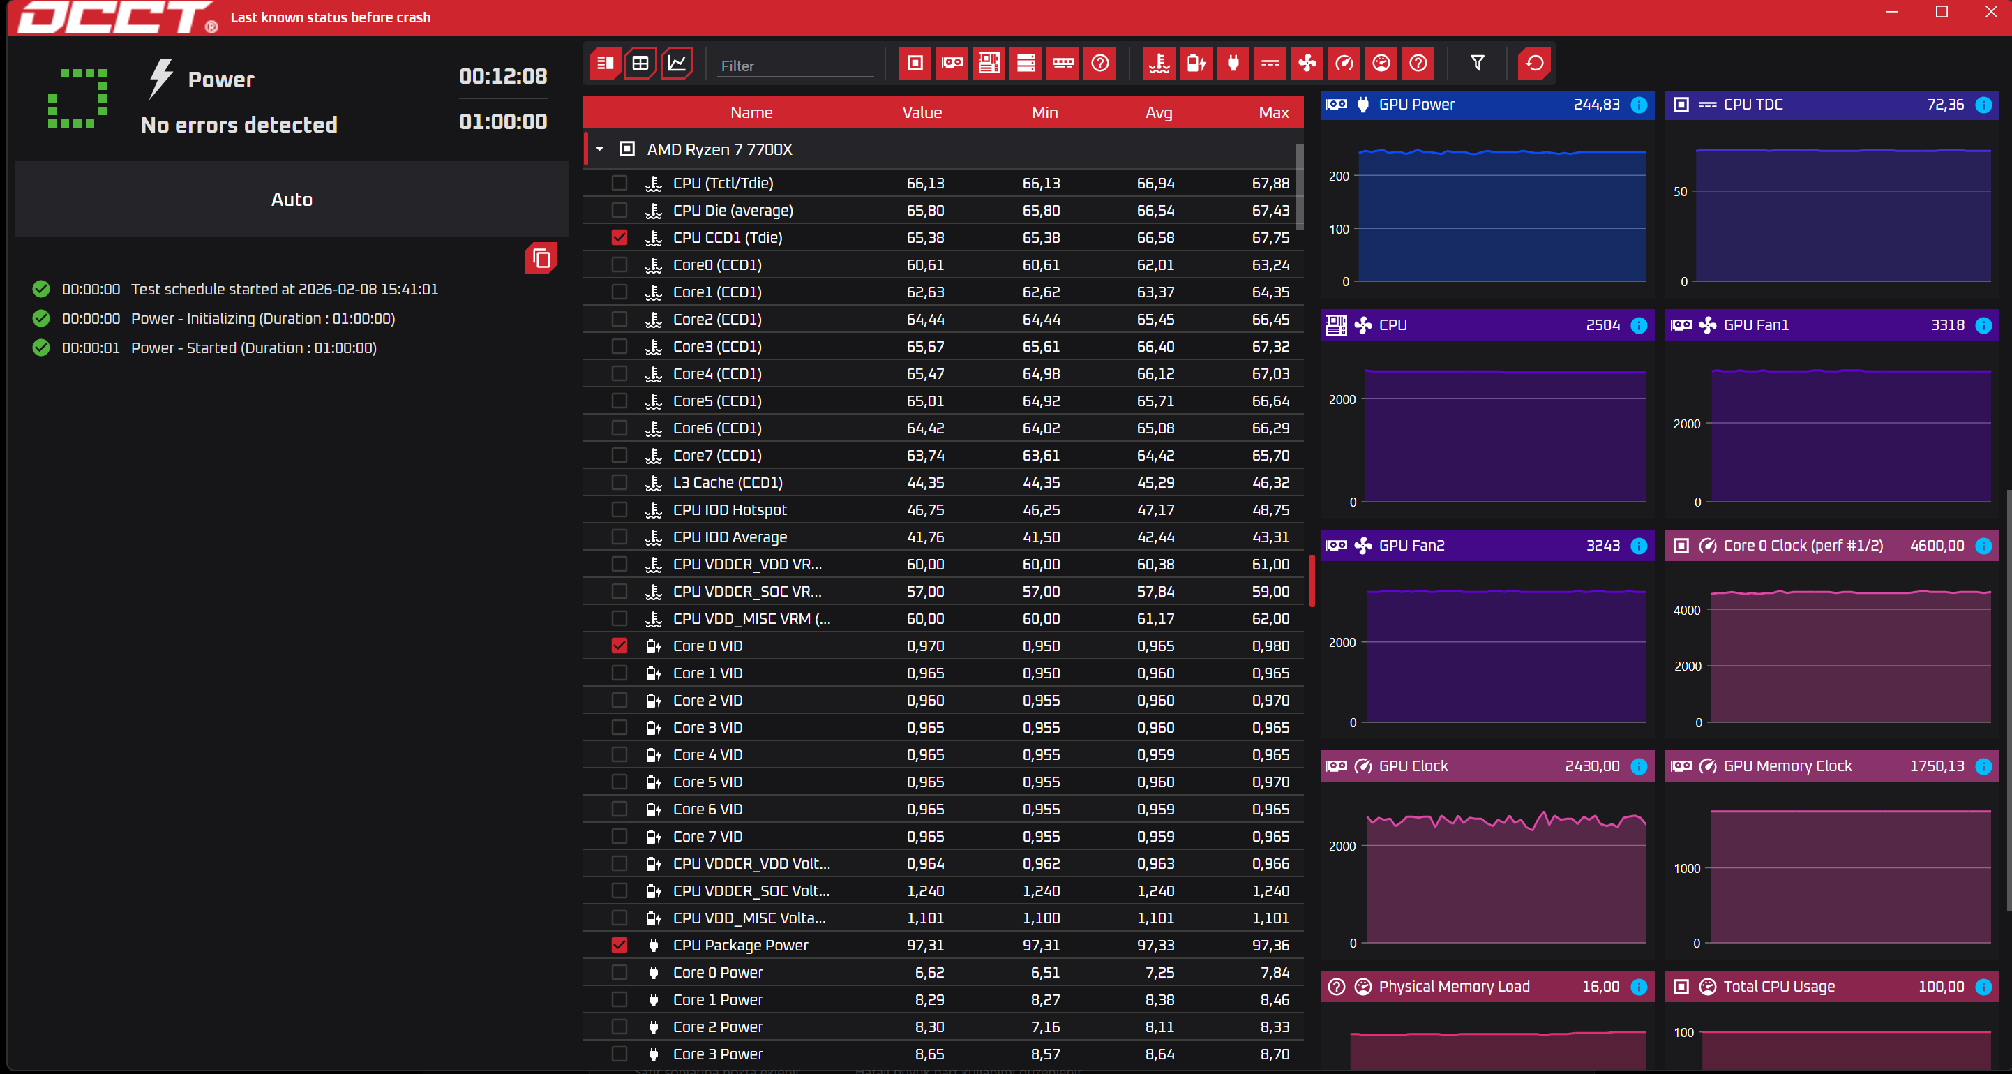Uncheck the Core 0 VID checkbox
The height and width of the screenshot is (1074, 2012).
(x=620, y=646)
